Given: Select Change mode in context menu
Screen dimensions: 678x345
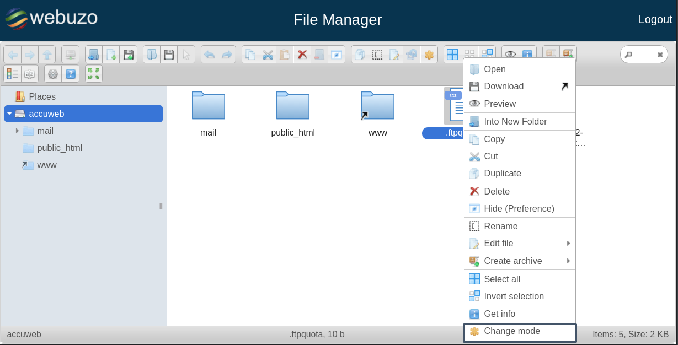Looking at the screenshot, I should pyautogui.click(x=511, y=331).
